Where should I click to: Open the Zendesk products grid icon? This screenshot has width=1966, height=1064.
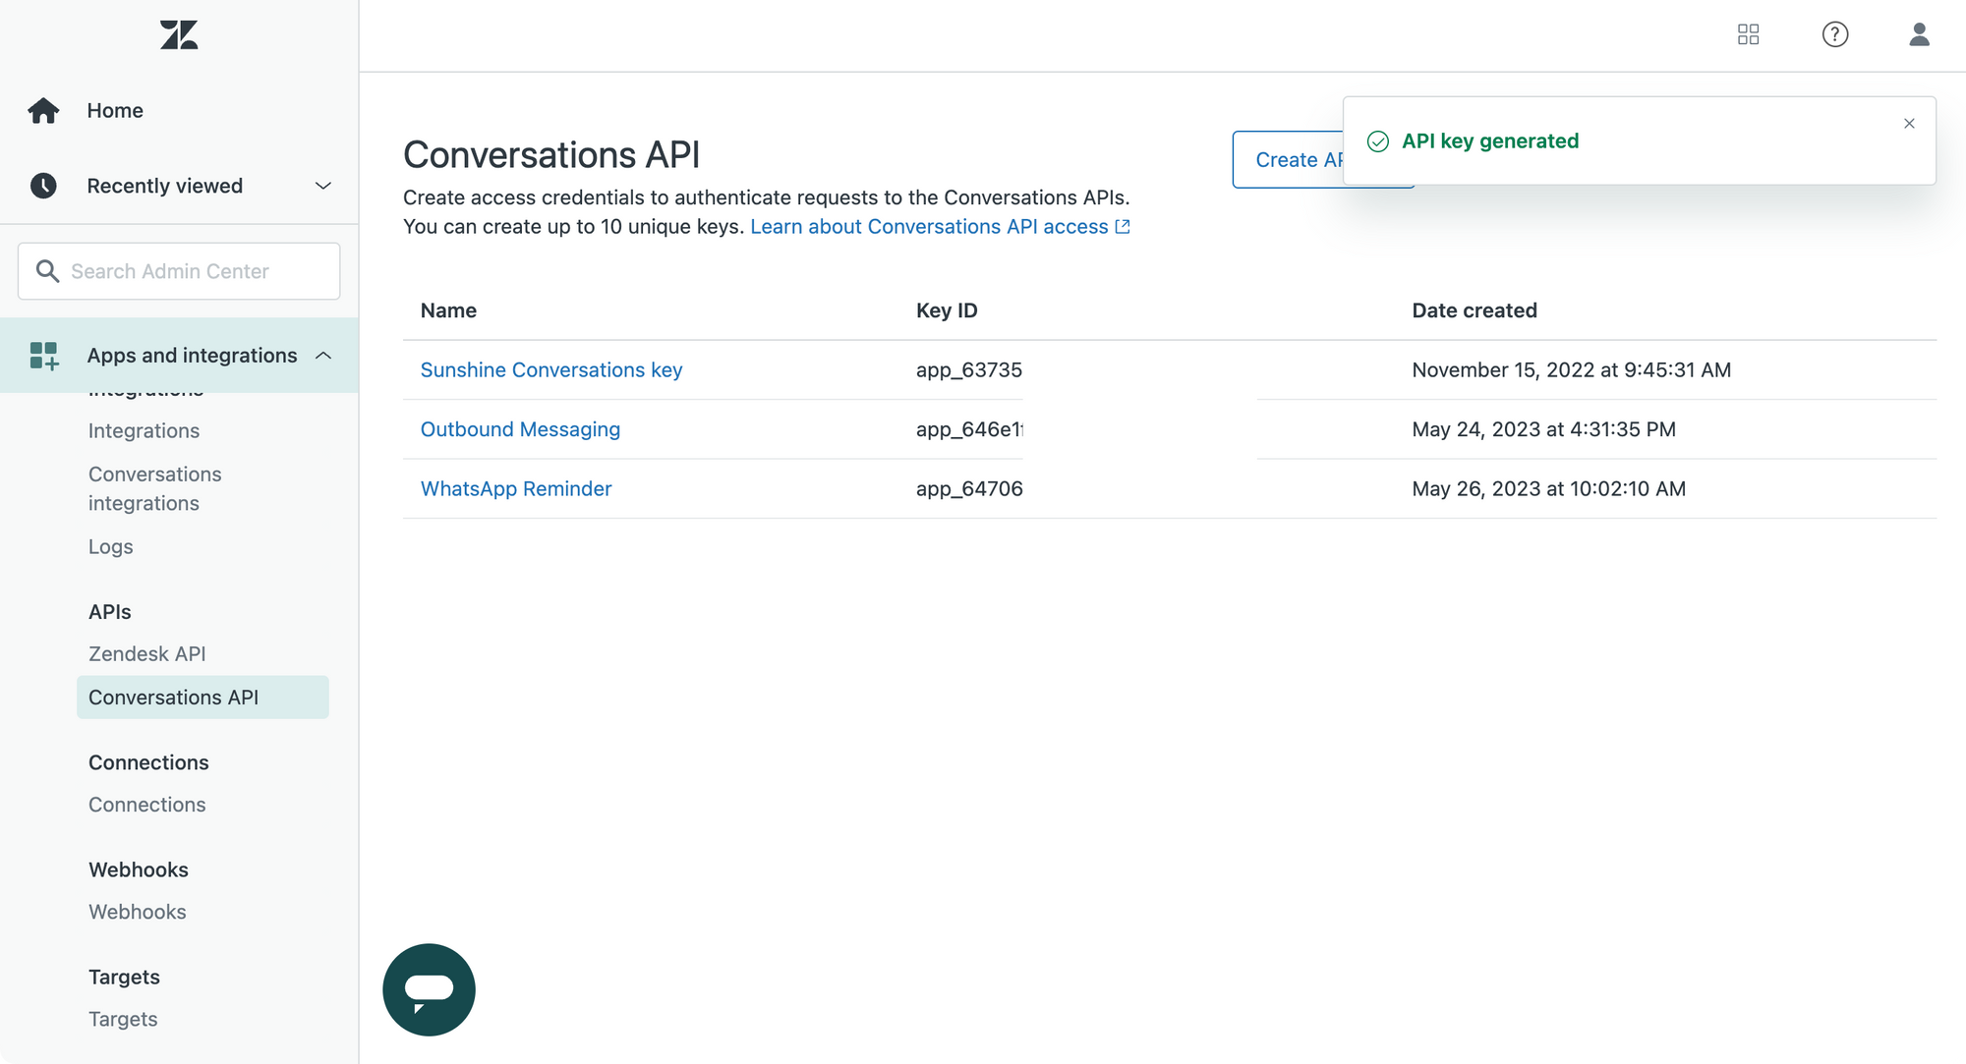[x=1748, y=35]
